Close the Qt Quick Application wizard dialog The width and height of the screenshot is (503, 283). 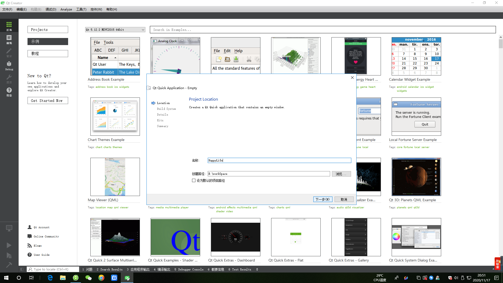pos(352,78)
